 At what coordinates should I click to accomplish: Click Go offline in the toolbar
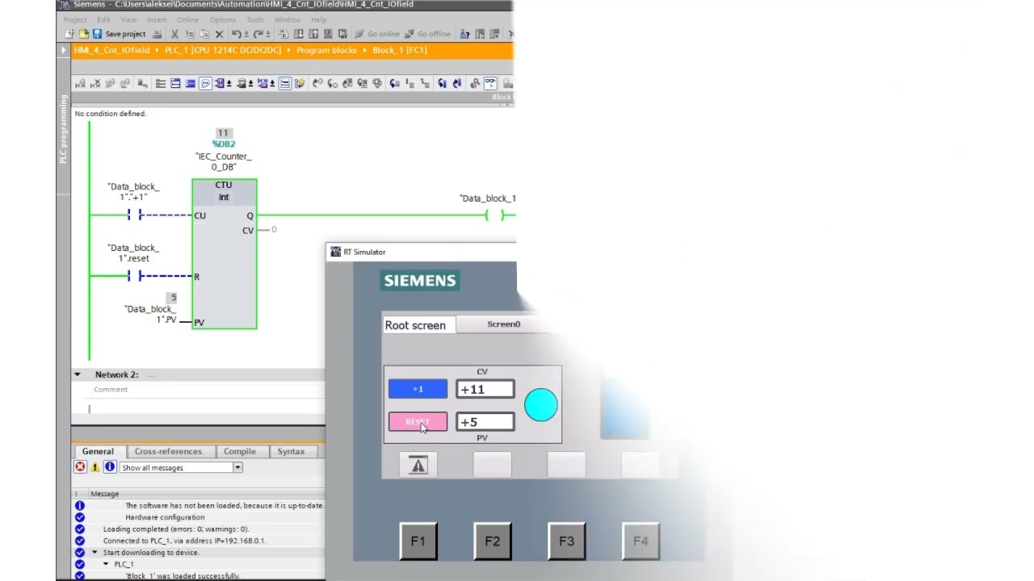(427, 34)
